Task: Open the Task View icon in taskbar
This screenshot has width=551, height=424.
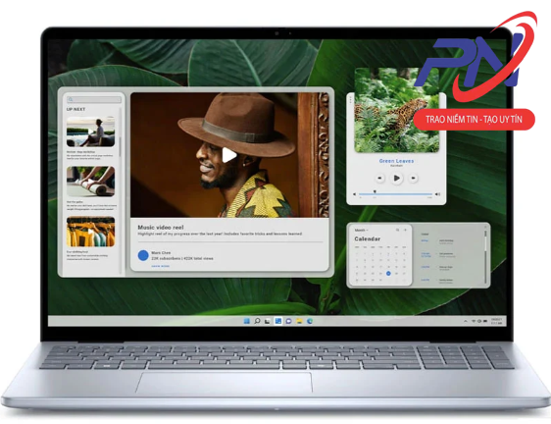Action: [268, 321]
